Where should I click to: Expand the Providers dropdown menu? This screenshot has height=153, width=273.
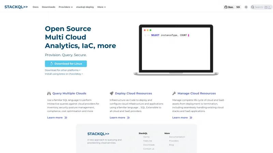[66, 7]
